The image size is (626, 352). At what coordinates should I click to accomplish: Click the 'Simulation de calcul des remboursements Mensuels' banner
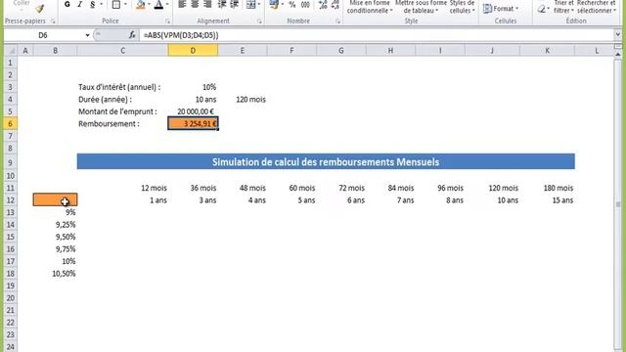pos(326,161)
